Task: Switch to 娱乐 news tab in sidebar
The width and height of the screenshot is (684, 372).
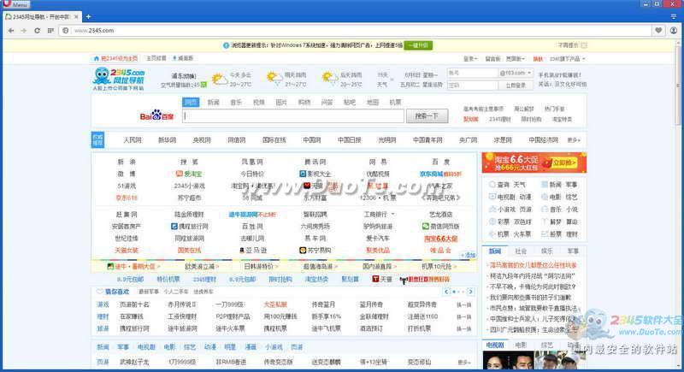Action: (x=546, y=251)
